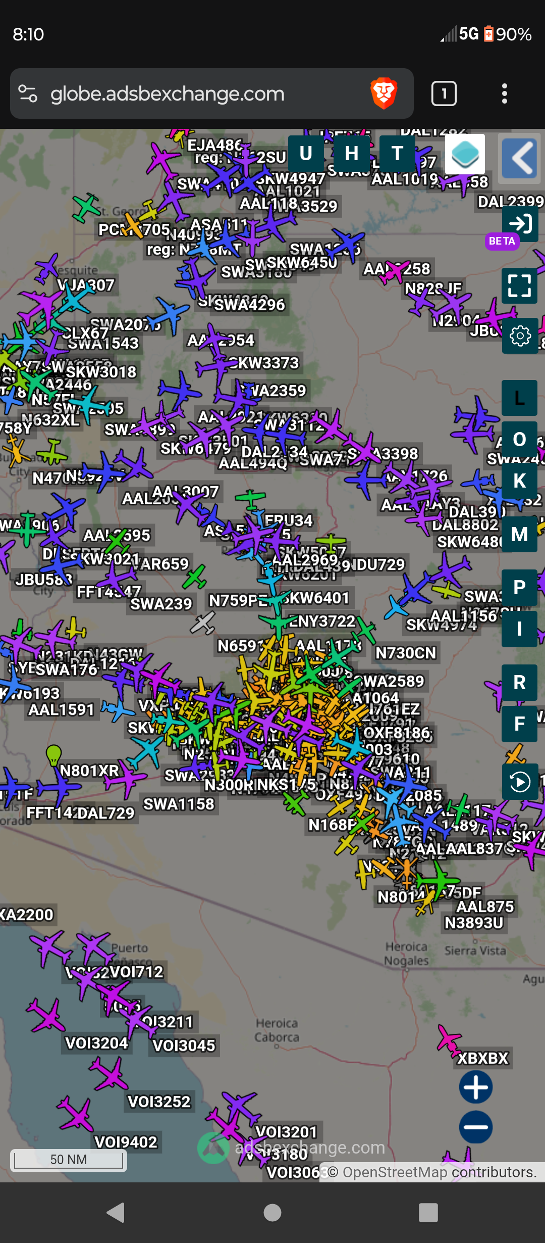Toggle the M button

pyautogui.click(x=520, y=535)
